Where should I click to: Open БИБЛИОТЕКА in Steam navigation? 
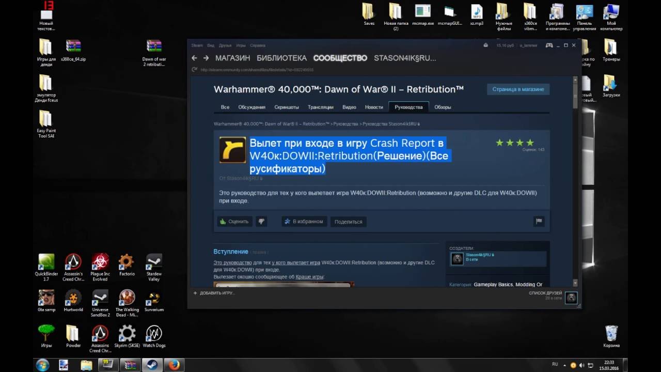(281, 58)
